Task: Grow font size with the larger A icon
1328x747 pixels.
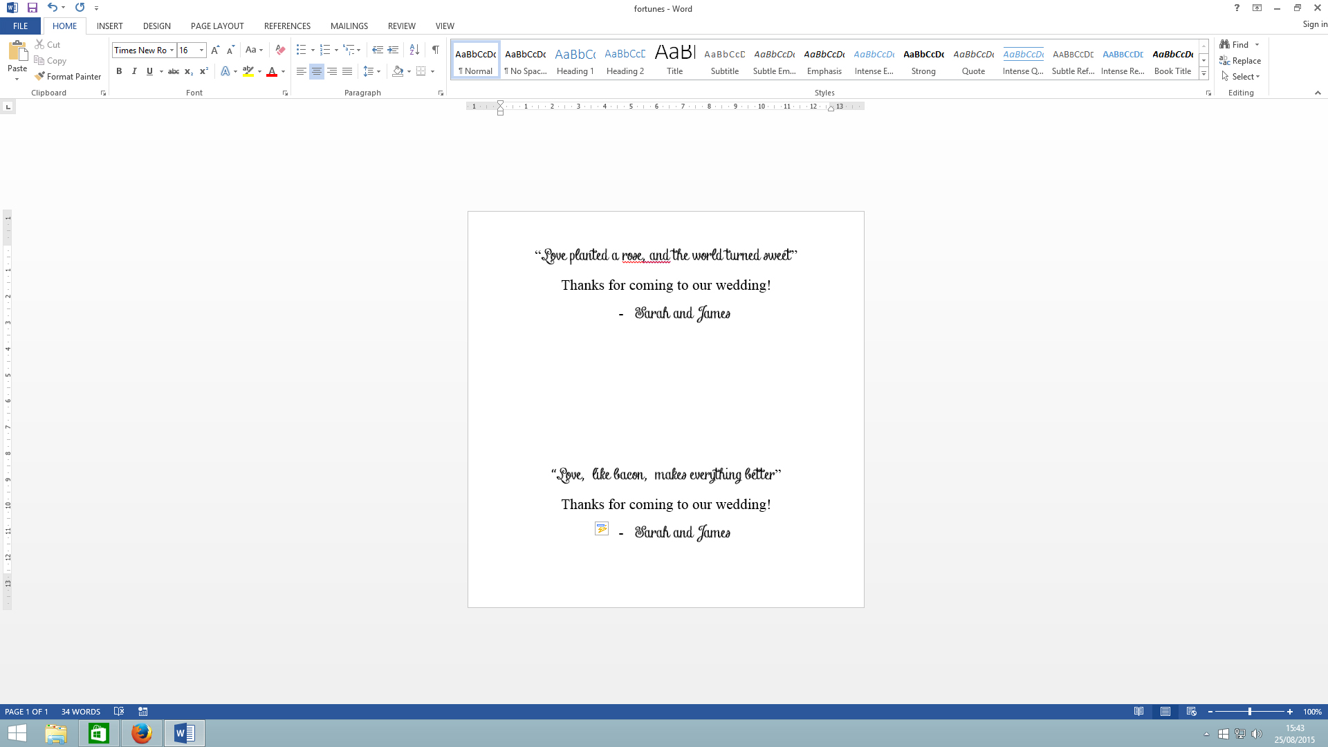Action: point(215,50)
